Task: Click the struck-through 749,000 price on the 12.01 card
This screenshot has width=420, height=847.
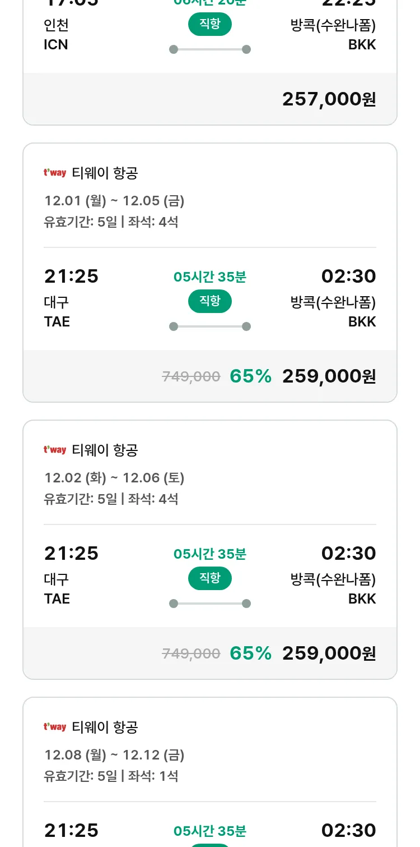Action: pos(191,377)
